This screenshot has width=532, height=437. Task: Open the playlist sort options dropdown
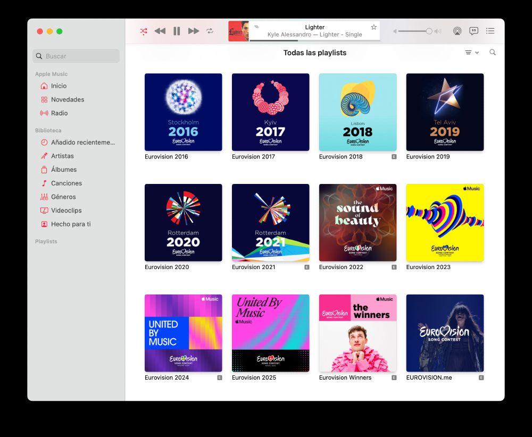[471, 53]
